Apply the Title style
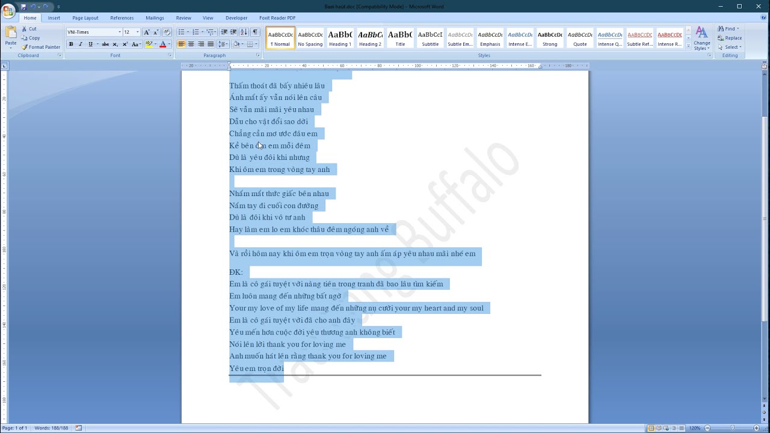Viewport: 770px width, 433px height. [x=400, y=38]
